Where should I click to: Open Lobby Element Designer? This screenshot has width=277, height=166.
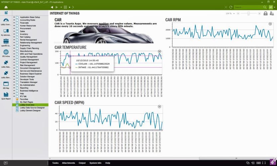coord(30,110)
